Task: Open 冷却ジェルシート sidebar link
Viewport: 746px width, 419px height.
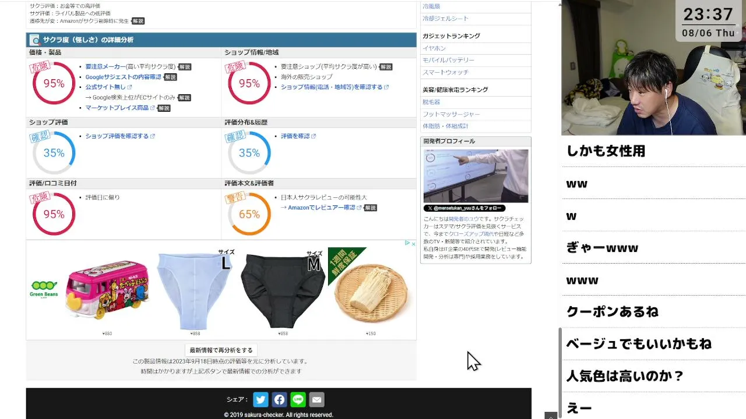Action: point(445,19)
